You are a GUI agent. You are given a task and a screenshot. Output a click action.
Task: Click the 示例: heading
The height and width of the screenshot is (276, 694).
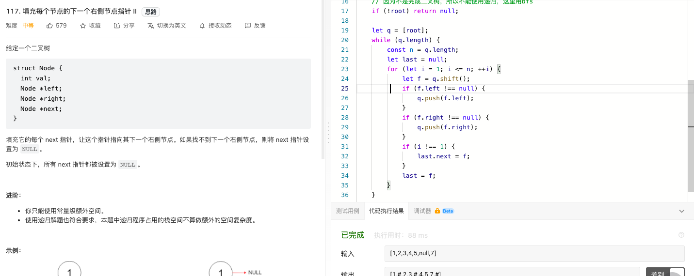tap(14, 250)
